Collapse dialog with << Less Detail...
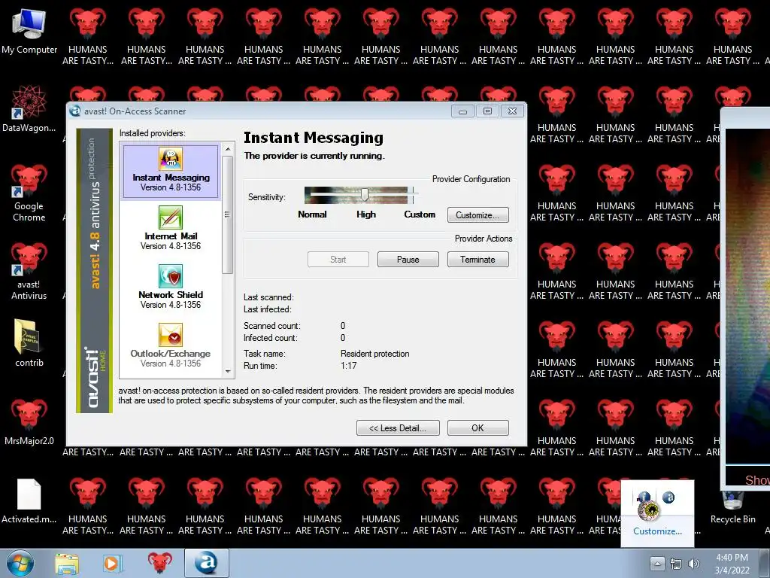Image resolution: width=770 pixels, height=578 pixels. point(398,428)
